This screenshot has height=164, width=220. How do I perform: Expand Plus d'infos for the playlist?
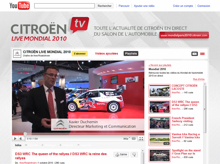coord(199,79)
